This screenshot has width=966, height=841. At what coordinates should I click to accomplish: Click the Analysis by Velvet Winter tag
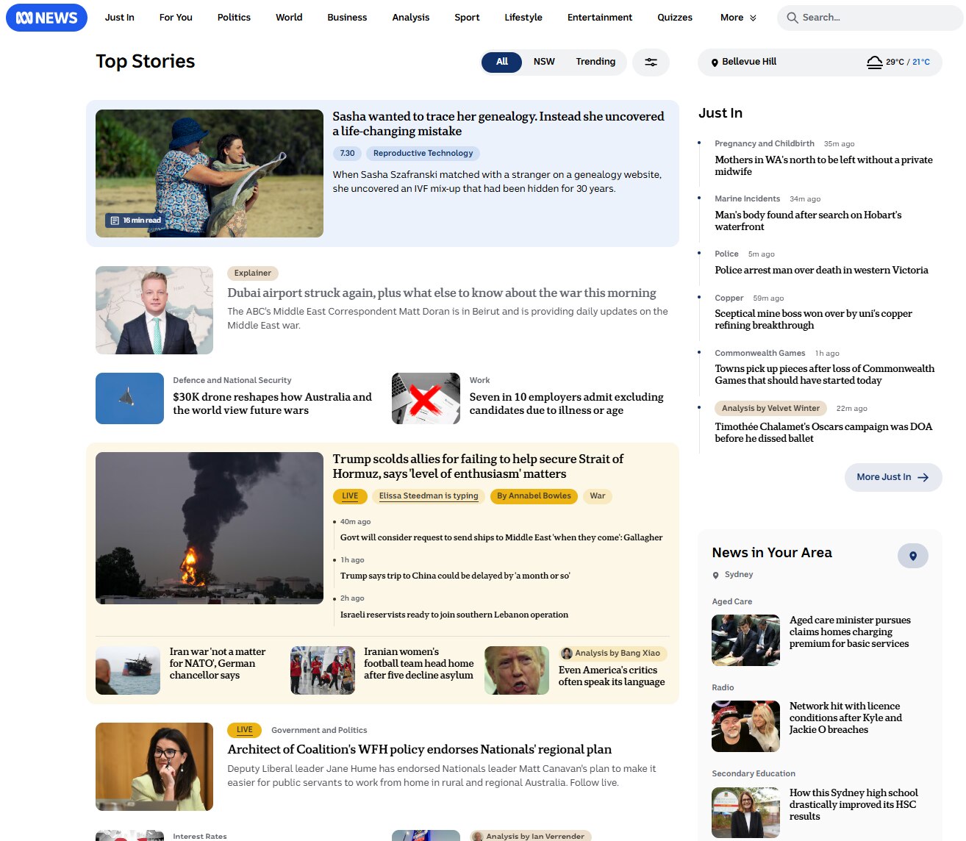770,409
